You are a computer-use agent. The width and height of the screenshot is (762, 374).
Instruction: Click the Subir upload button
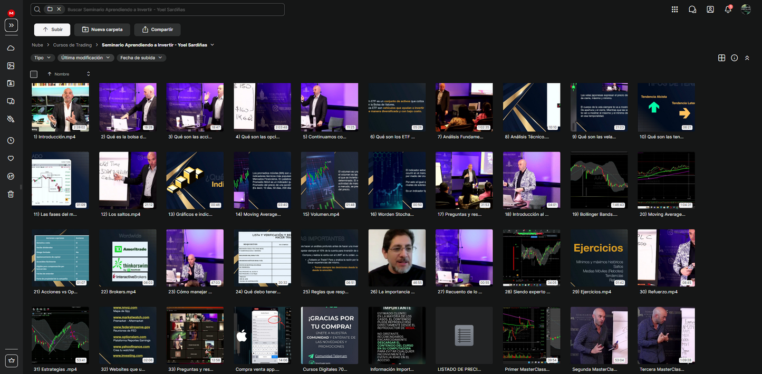click(52, 30)
